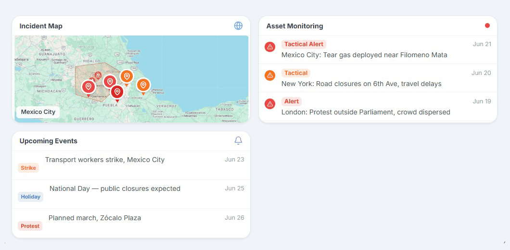Viewport: 510px width, 250px height.
Task: Click warning icon for Mexico City tear gas alert
Action: click(x=270, y=47)
